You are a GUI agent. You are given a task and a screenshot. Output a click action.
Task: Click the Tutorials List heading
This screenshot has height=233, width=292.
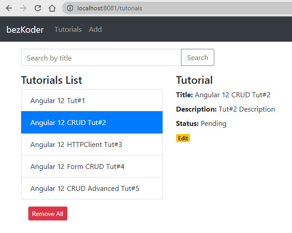pos(52,80)
